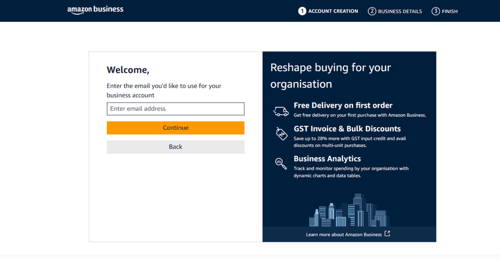Click the delivery truck icon

[281, 112]
